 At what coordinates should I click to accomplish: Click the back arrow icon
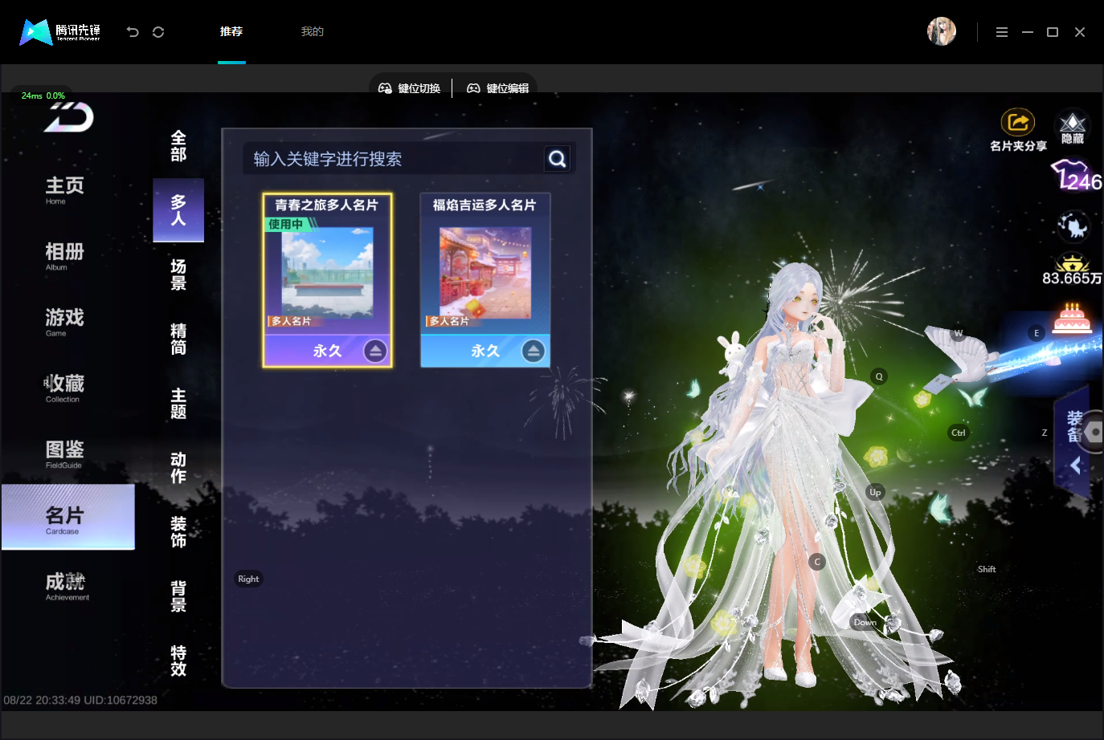tap(133, 32)
